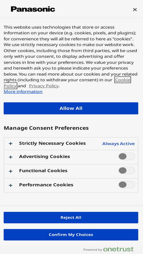Click the OneTrust logo at the bottom
Viewport: 143px width, 254px height.
[x=118, y=249]
